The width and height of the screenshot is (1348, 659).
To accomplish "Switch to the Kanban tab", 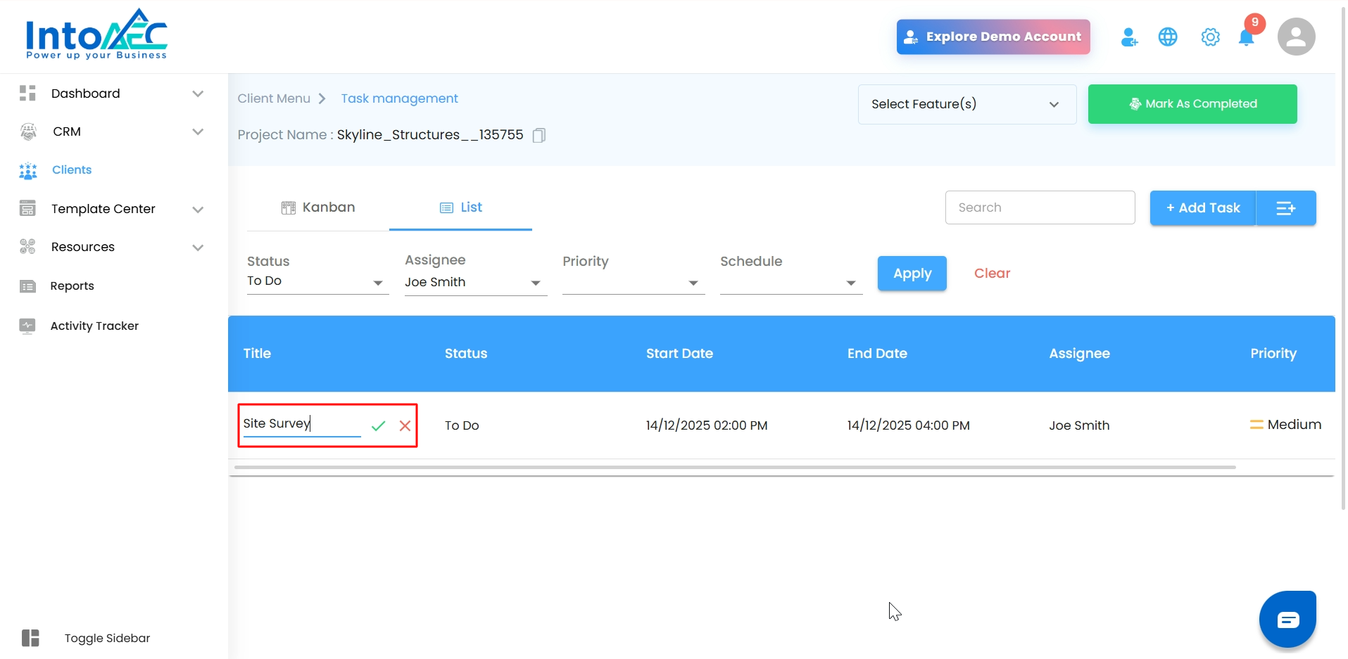I will [318, 207].
